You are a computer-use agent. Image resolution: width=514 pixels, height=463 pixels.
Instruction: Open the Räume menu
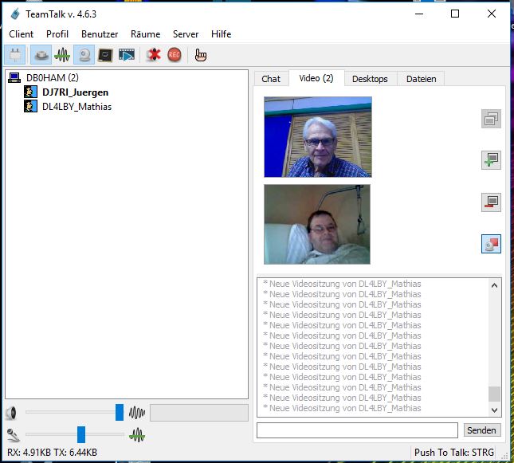pos(145,34)
